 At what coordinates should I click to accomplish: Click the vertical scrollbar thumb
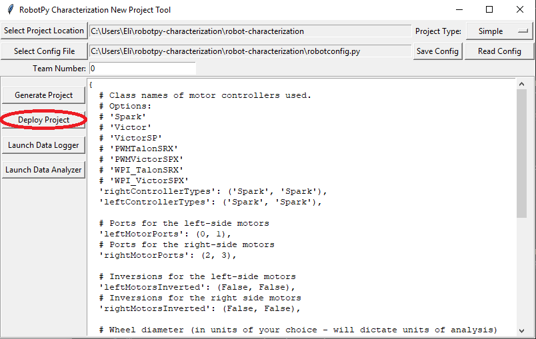522,153
